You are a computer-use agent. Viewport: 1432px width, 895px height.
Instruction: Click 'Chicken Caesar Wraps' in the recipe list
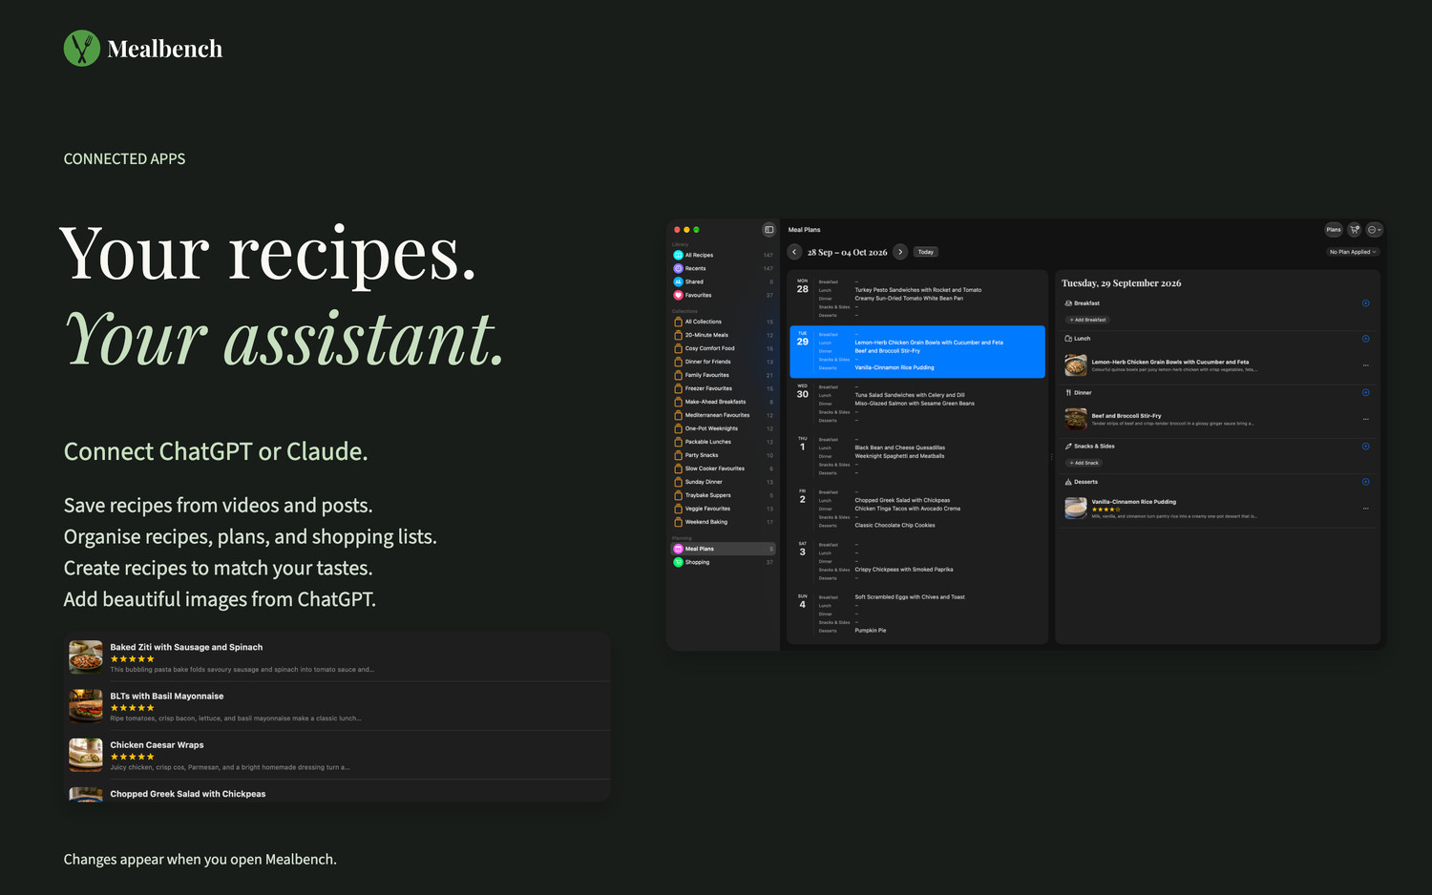click(157, 745)
